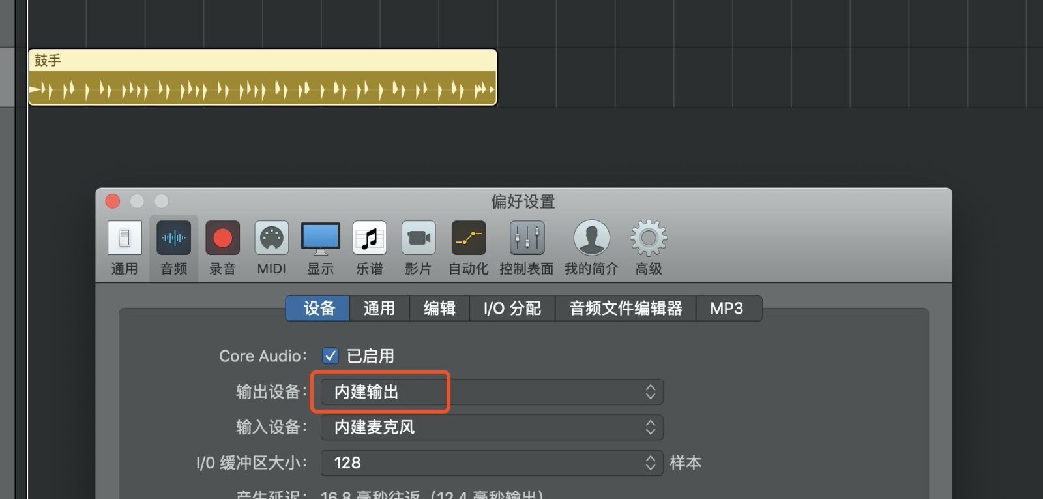
Task: Open the 自动化 (Automation) preferences pane
Action: [x=468, y=249]
